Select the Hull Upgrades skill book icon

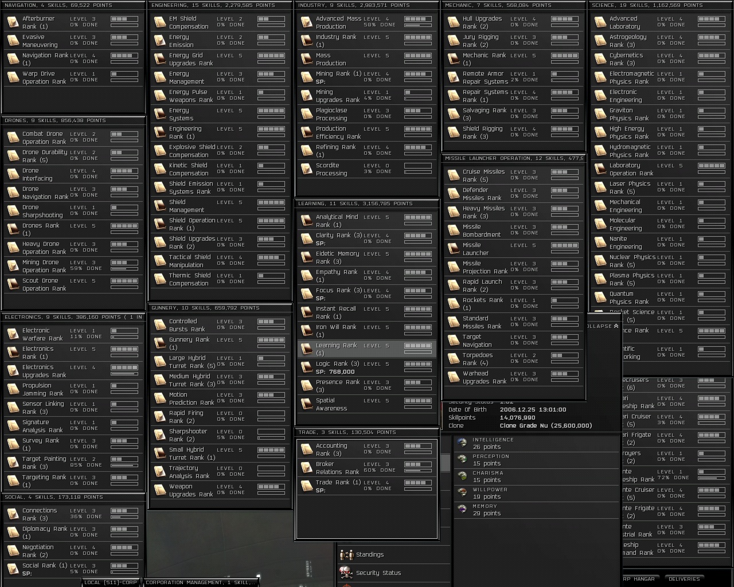pyautogui.click(x=454, y=22)
